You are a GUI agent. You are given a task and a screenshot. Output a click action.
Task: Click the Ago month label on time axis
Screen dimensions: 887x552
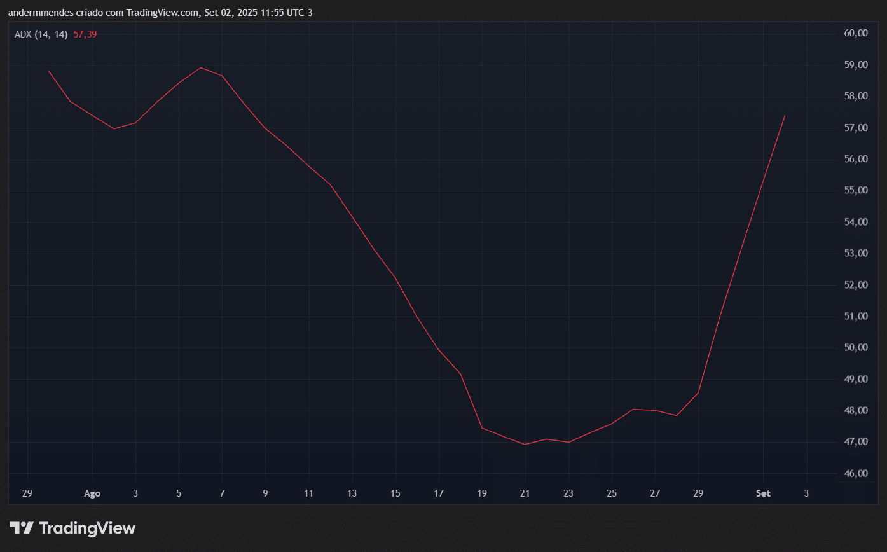(x=92, y=493)
